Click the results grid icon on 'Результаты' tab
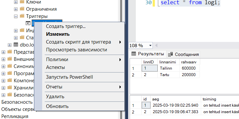 [134, 54]
